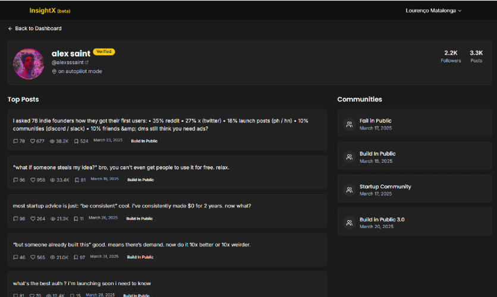Image resolution: width=497 pixels, height=297 pixels.
Task: Click the Build In Public tag dated March 31, 2025
Action: (140, 257)
